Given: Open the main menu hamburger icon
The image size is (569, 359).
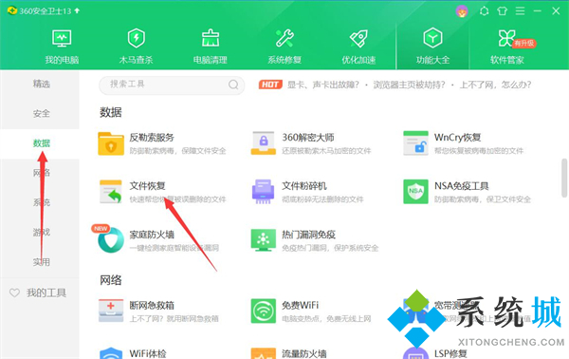Looking at the screenshot, I should pyautogui.click(x=520, y=10).
